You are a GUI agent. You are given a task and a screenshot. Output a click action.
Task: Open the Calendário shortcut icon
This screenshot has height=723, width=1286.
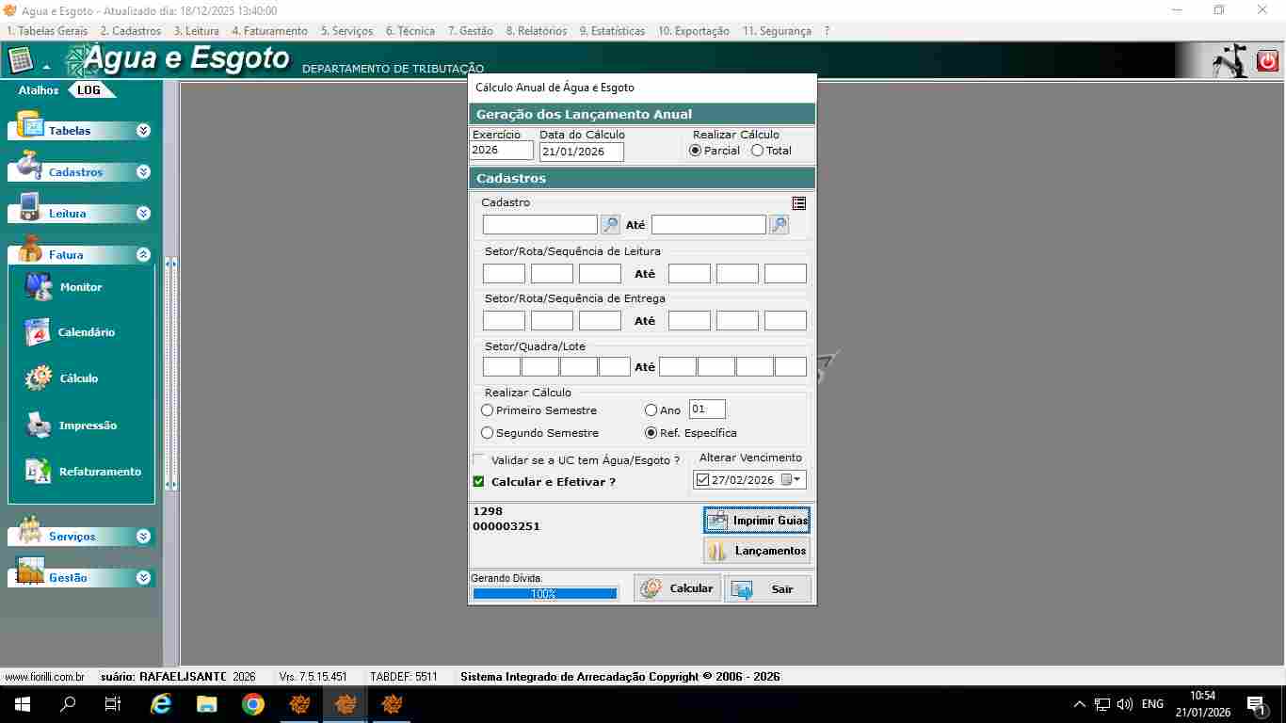[38, 332]
